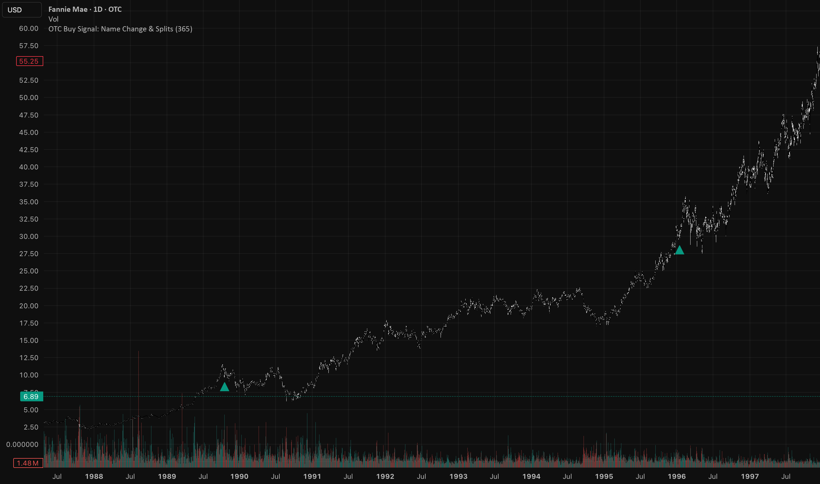Select the 1.48 M volume label

28,463
